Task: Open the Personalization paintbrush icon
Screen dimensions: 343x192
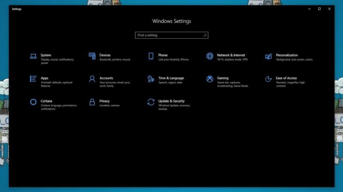Action: pos(268,56)
